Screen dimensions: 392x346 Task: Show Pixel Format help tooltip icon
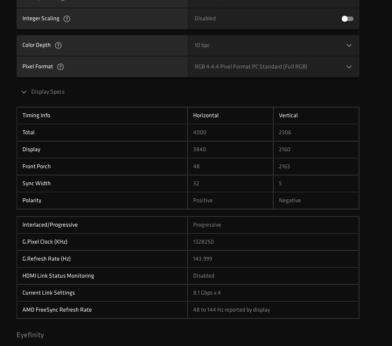[61, 67]
